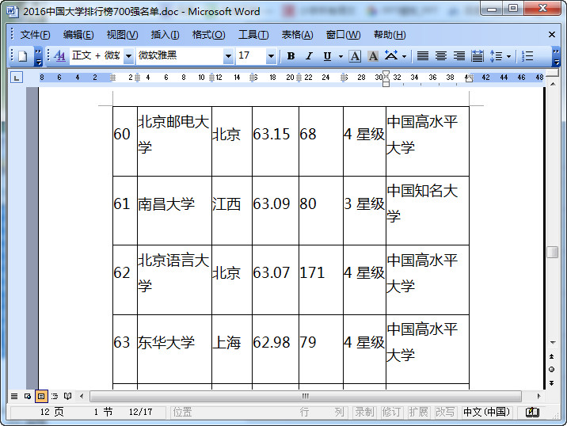Toggle 扩展 extend selection mode
The height and width of the screenshot is (426, 567).
[418, 412]
